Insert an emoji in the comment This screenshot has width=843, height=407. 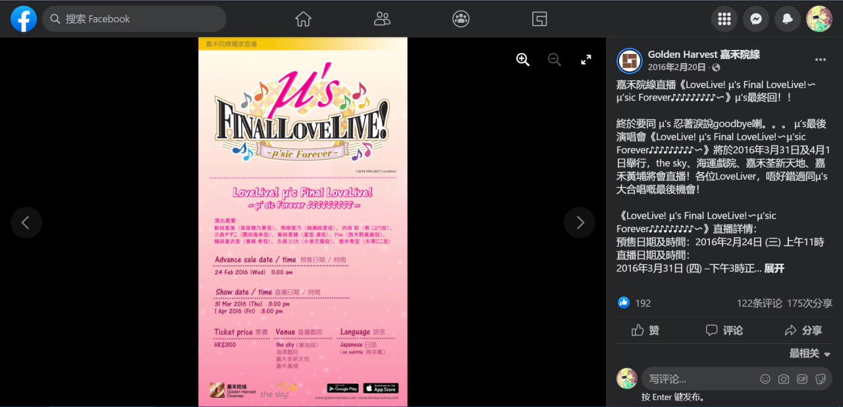pos(765,379)
